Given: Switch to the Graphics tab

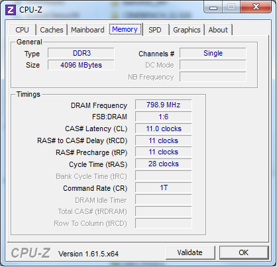Looking at the screenshot, I should pos(187,30).
